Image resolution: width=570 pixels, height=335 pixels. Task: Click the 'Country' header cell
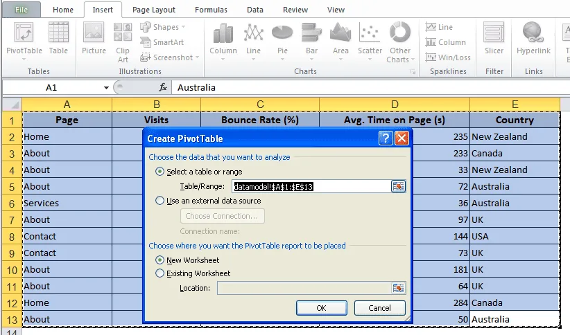[x=515, y=120]
